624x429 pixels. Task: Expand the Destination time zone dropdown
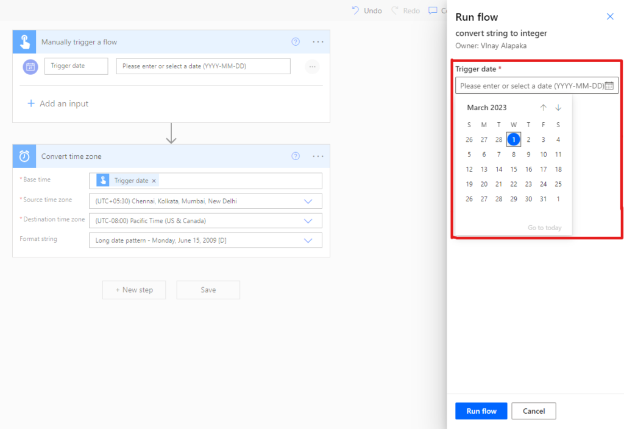pos(308,221)
